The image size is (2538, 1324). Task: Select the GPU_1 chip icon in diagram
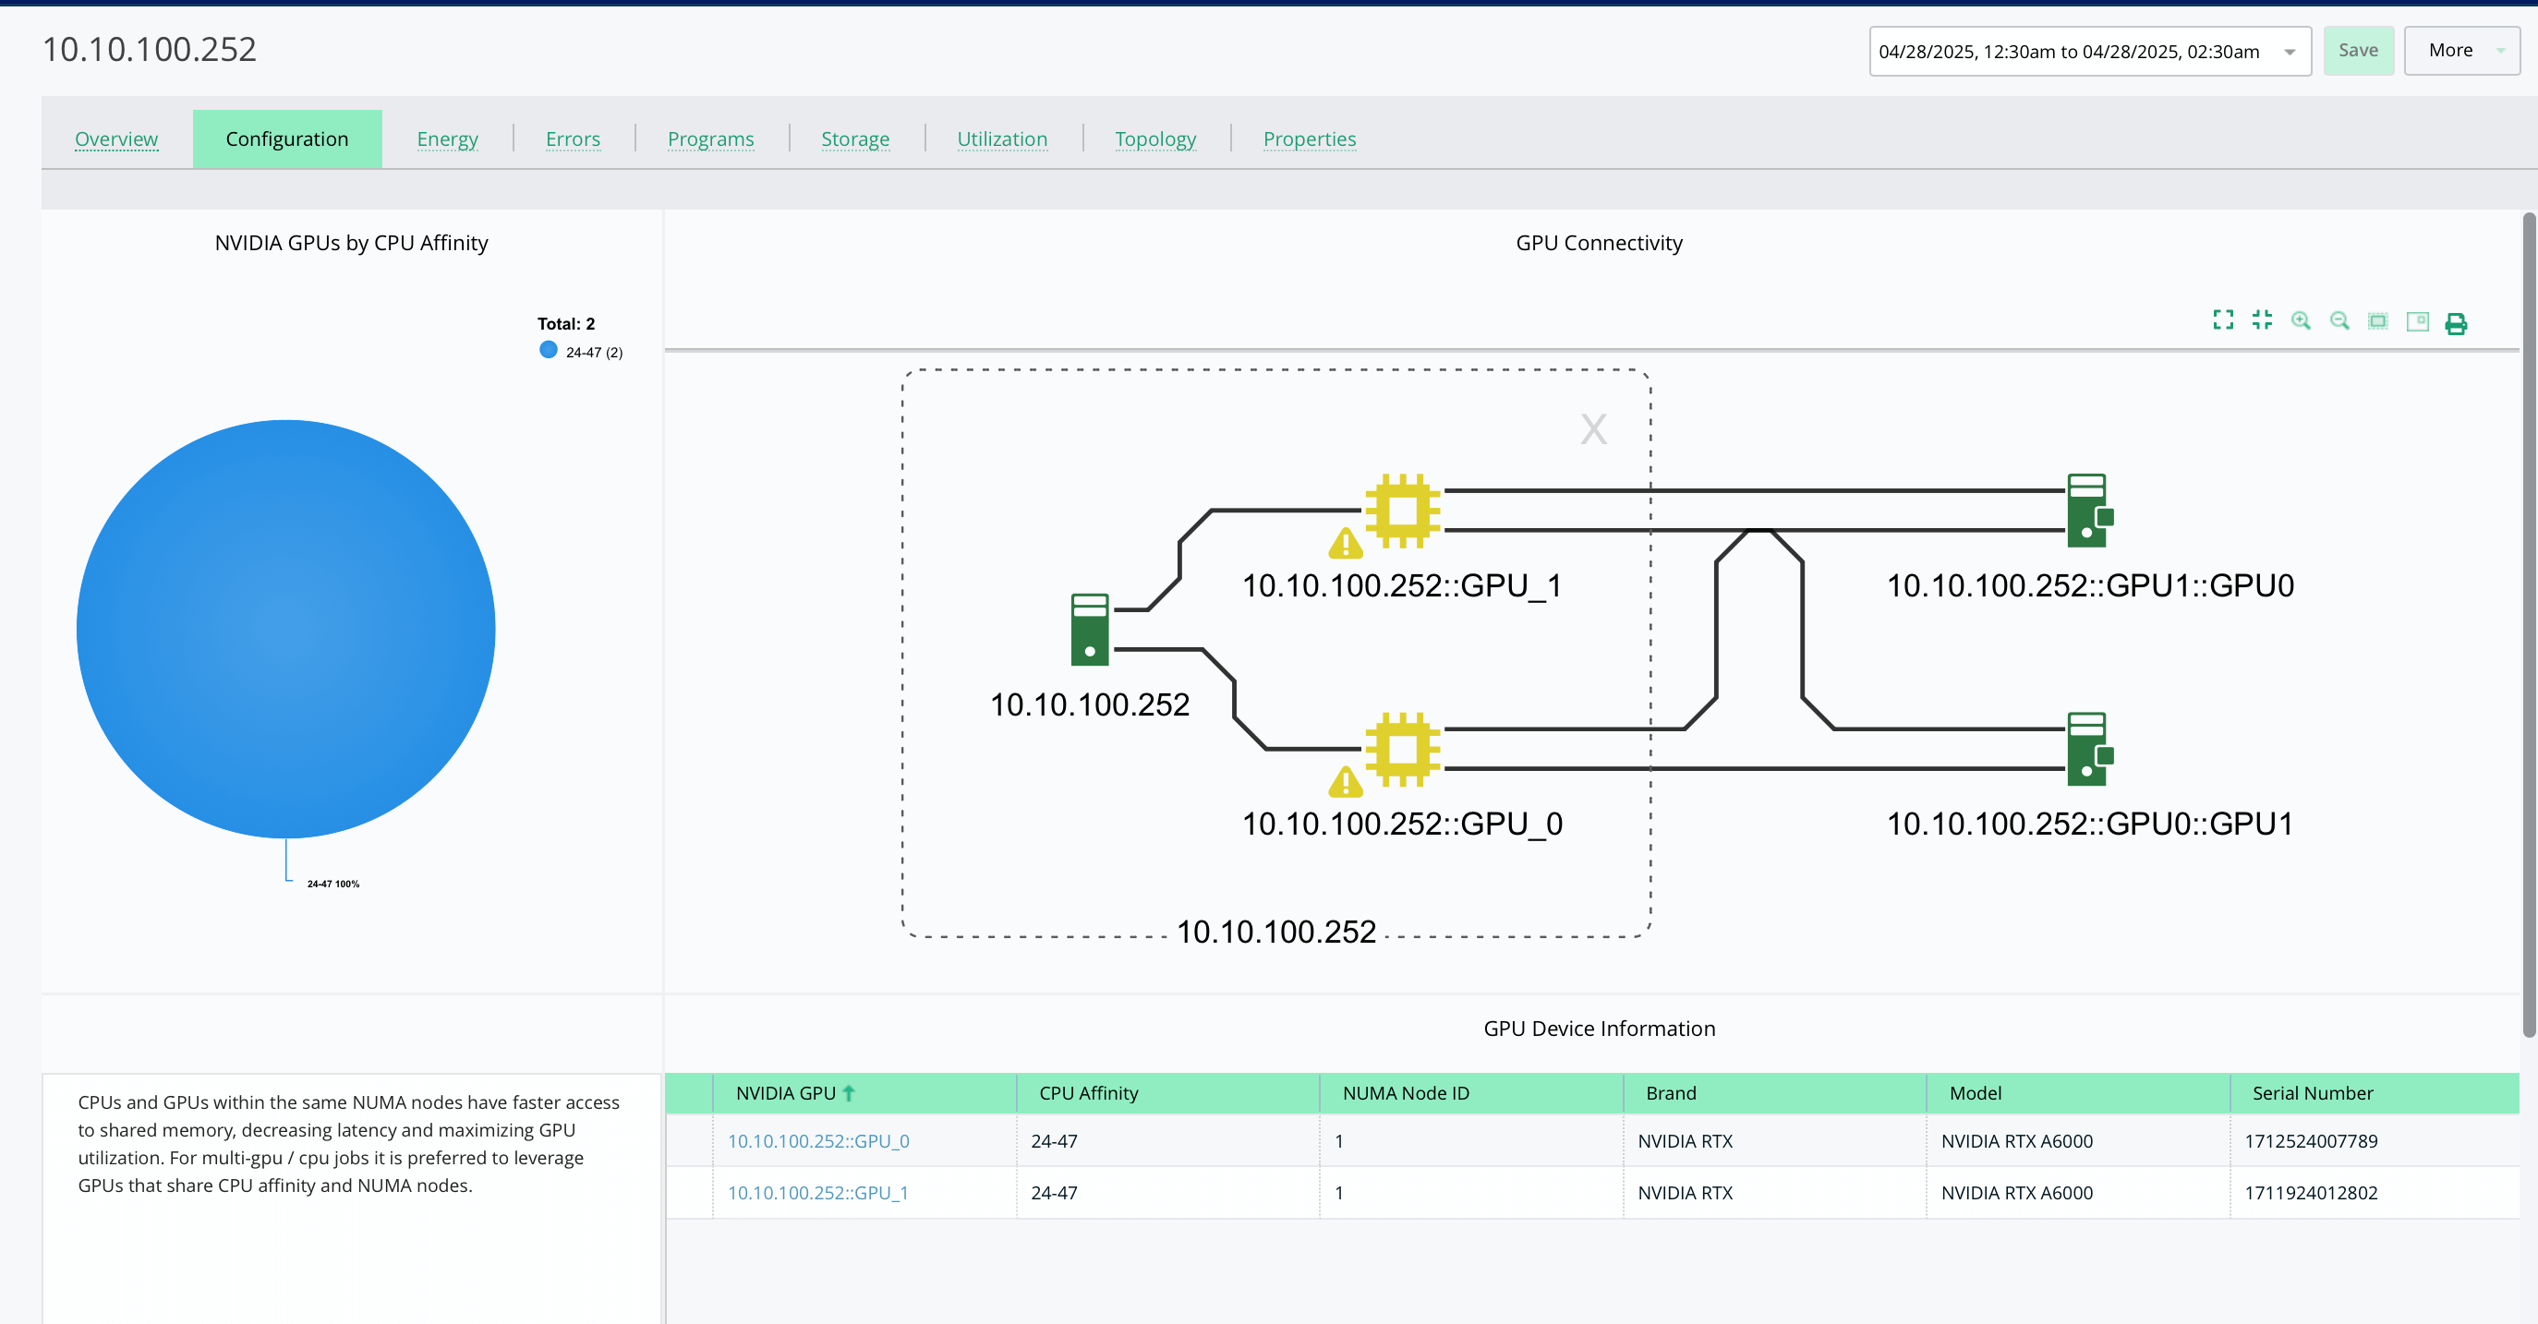pos(1402,511)
